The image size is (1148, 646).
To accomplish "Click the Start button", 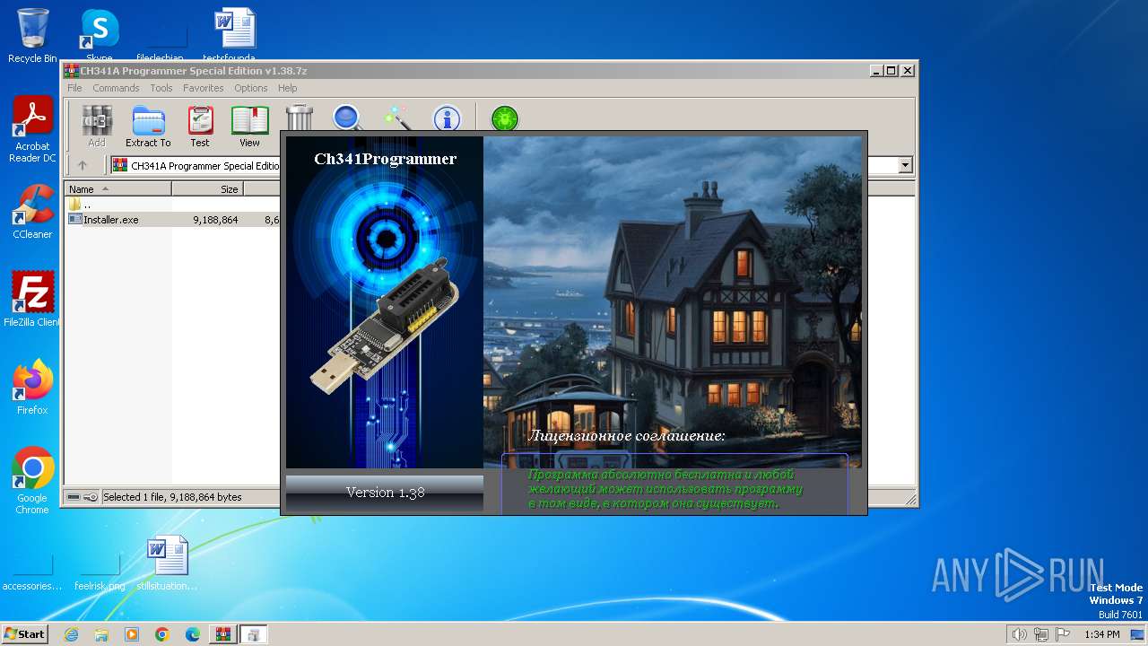I will [24, 634].
